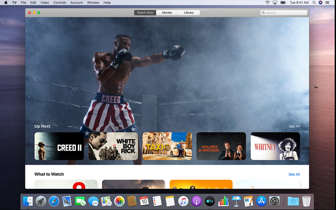Open the Apple TV app in Dock
The height and width of the screenshot is (210, 336).
(x=210, y=201)
